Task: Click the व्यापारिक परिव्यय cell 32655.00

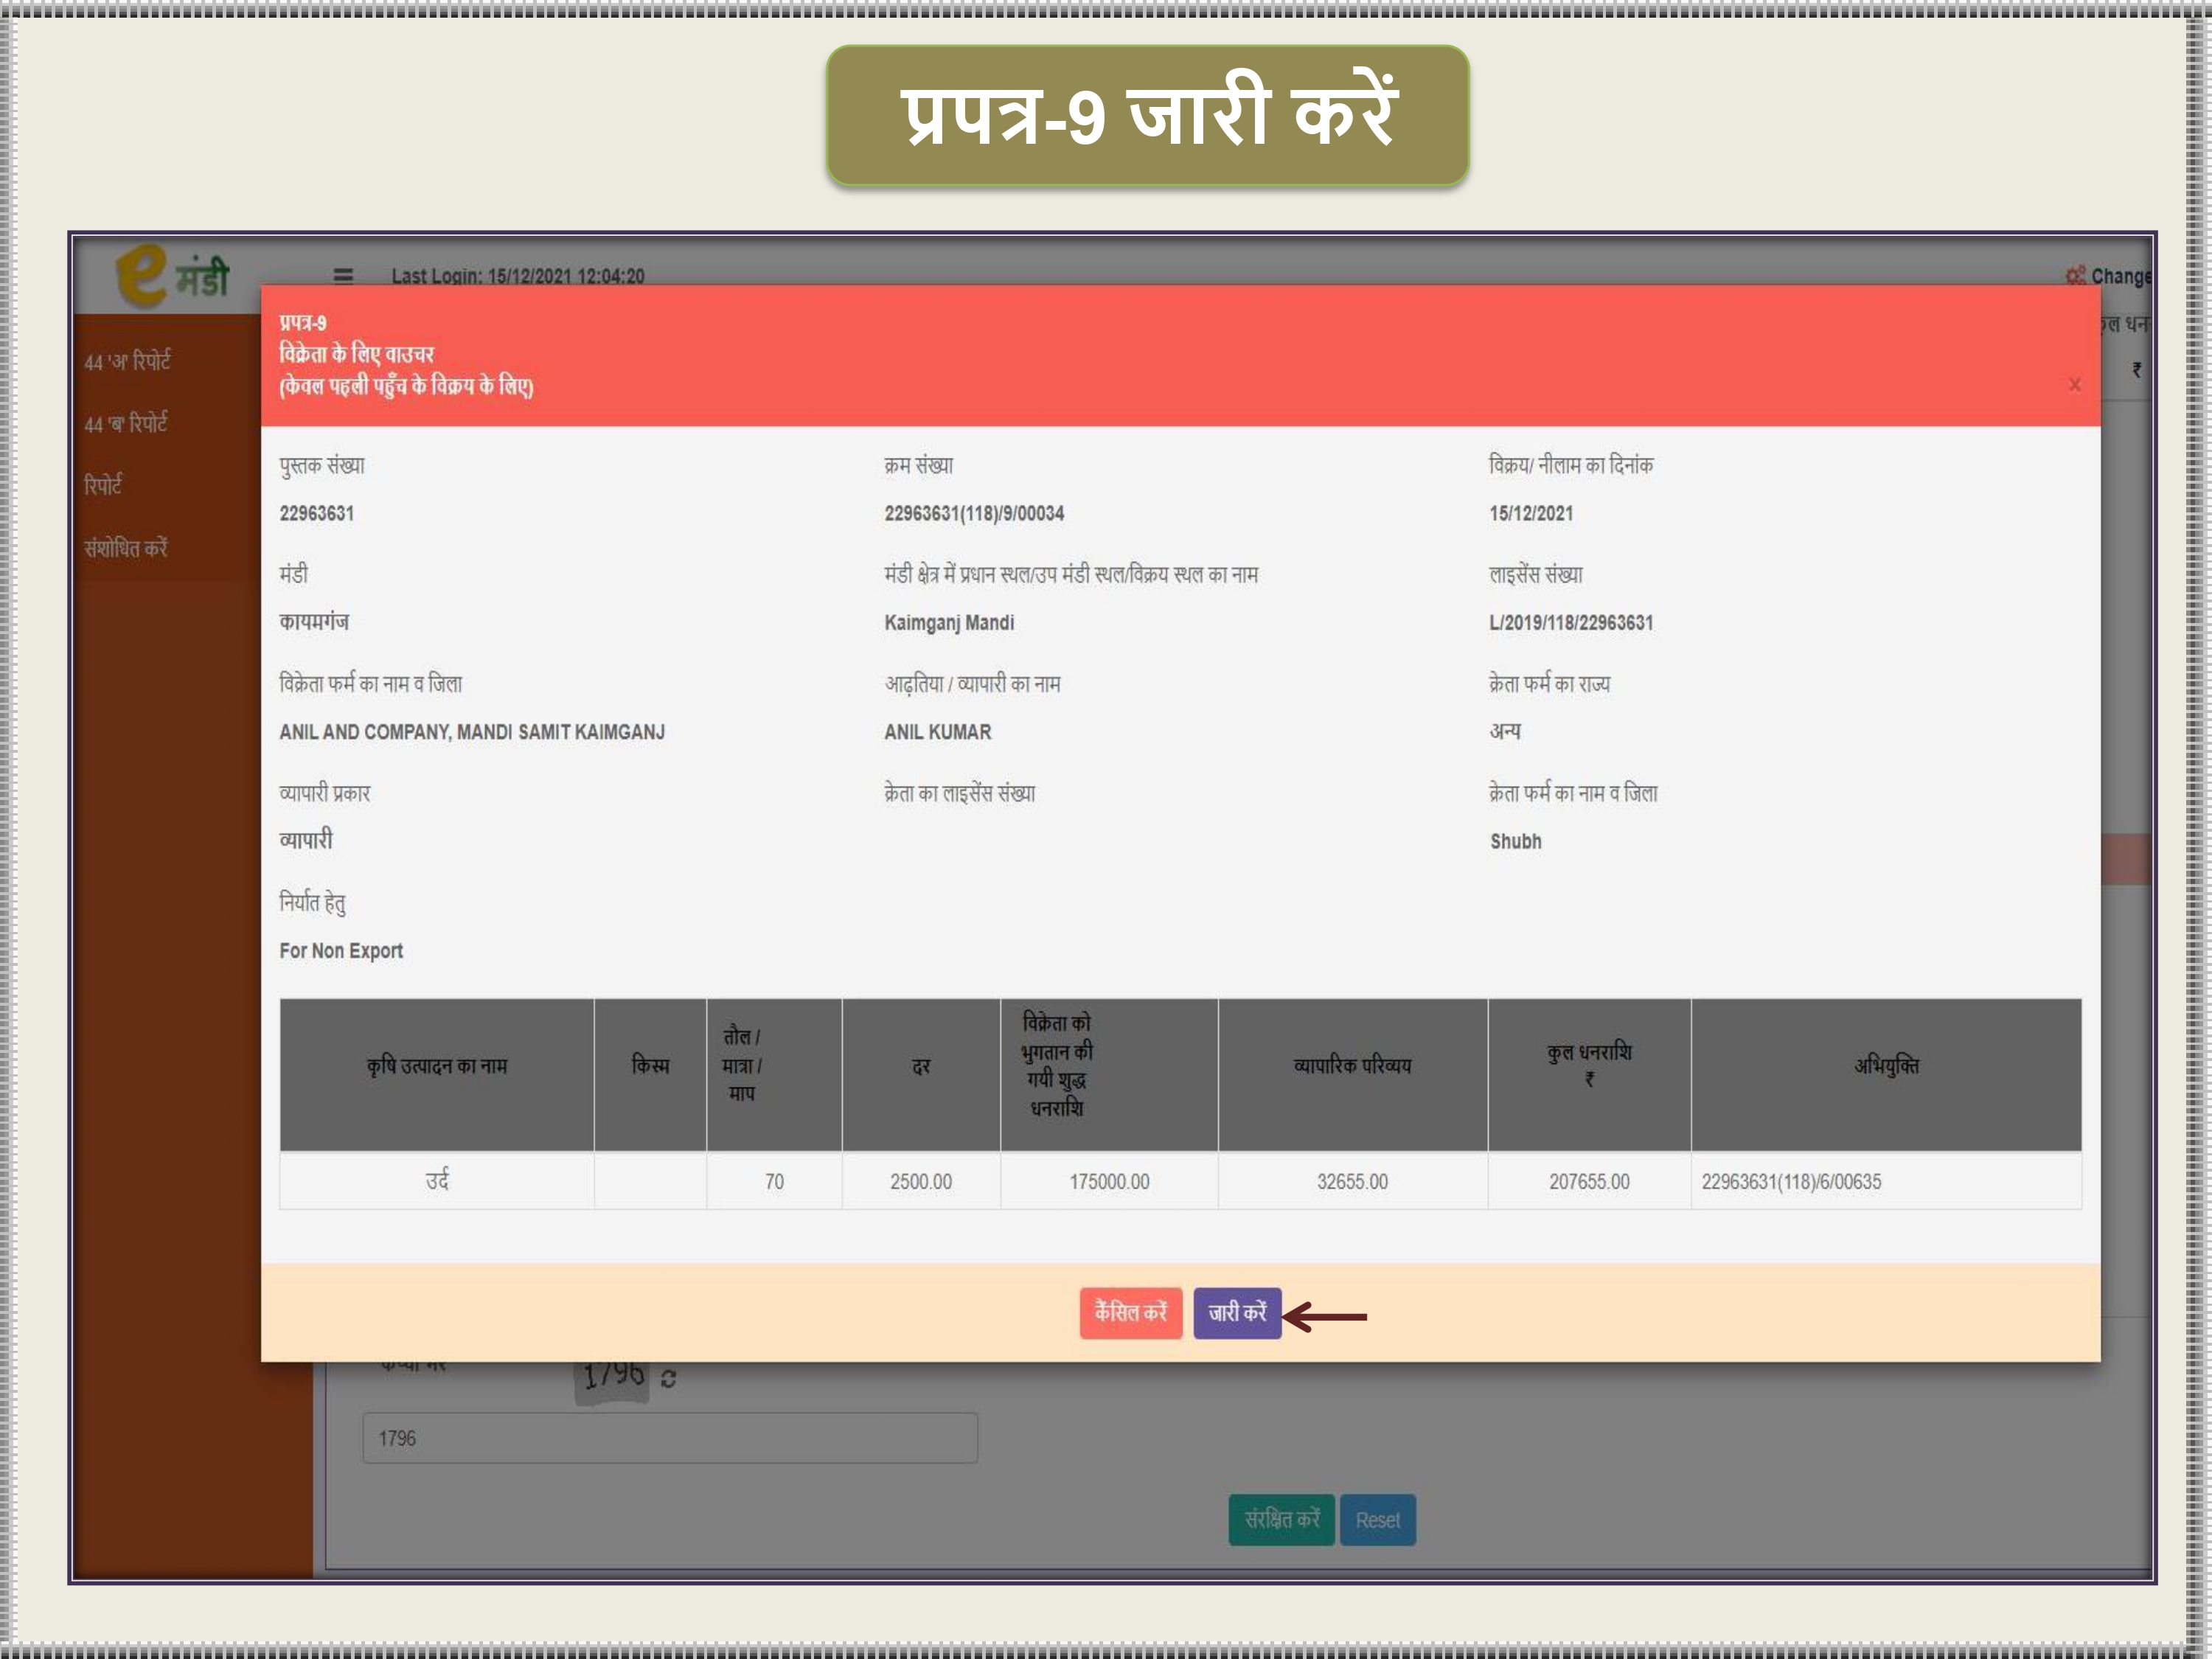Action: (1352, 1181)
